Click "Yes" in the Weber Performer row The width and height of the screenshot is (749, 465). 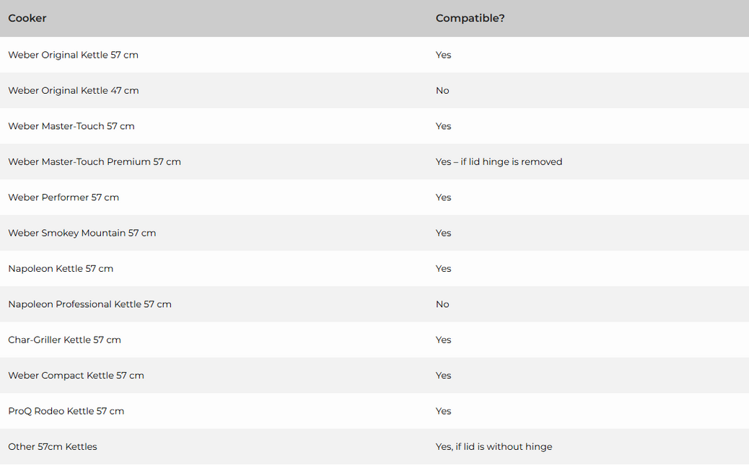[x=443, y=198]
